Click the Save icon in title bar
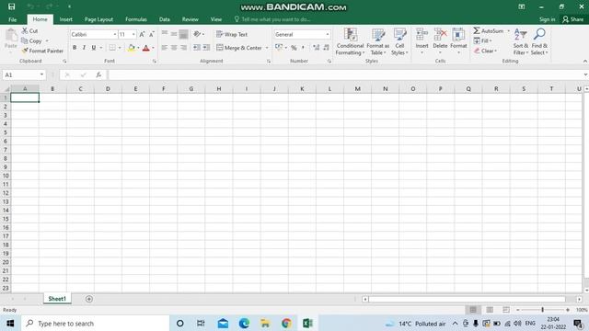This screenshot has height=331, width=589. 12,6
